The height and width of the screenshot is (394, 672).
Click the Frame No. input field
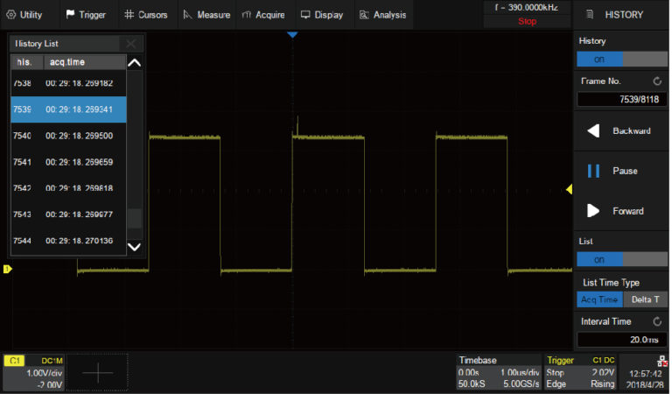pyautogui.click(x=621, y=100)
